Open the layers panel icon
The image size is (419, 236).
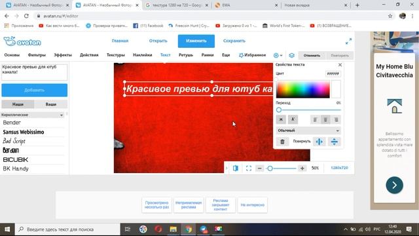click(291, 55)
